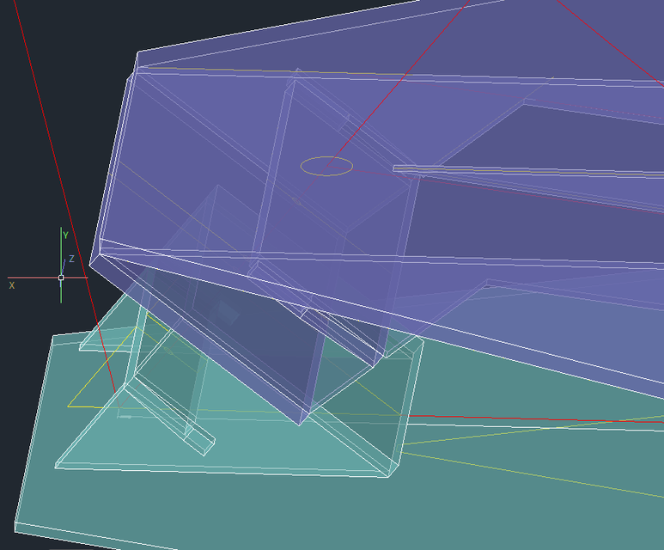Screen dimensions: 664x550
Task: Click the X axis label
Action: [x=12, y=285]
